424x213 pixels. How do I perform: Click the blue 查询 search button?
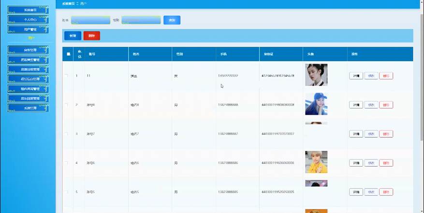(172, 20)
